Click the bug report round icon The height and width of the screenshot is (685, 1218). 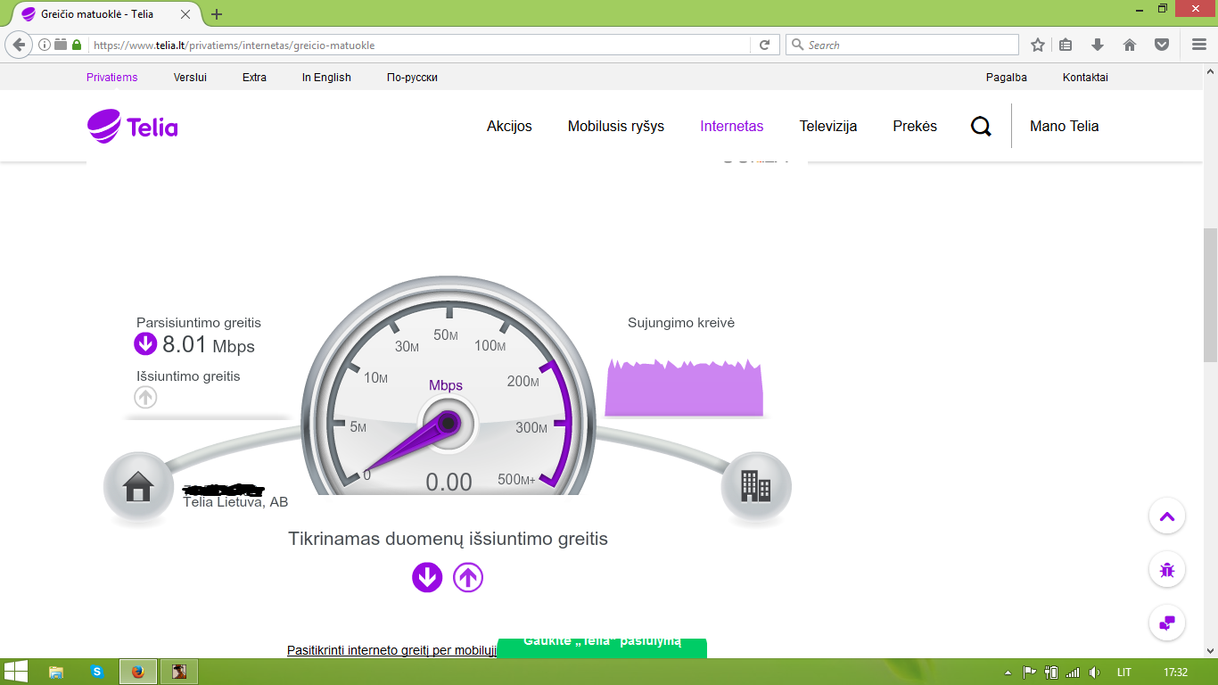(x=1167, y=569)
